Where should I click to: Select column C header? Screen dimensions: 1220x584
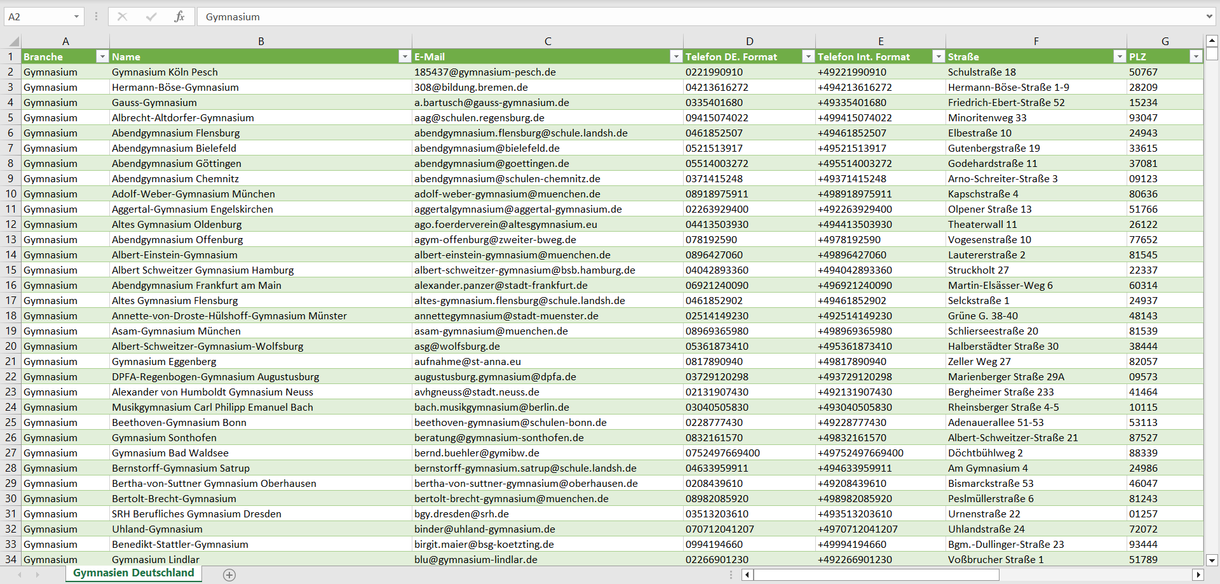(548, 41)
